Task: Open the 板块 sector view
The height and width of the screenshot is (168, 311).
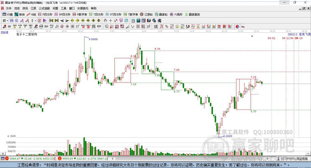Action: coord(19,15)
